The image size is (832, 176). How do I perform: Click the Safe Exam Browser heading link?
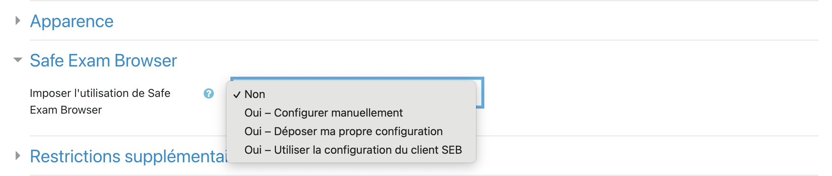[x=103, y=61]
